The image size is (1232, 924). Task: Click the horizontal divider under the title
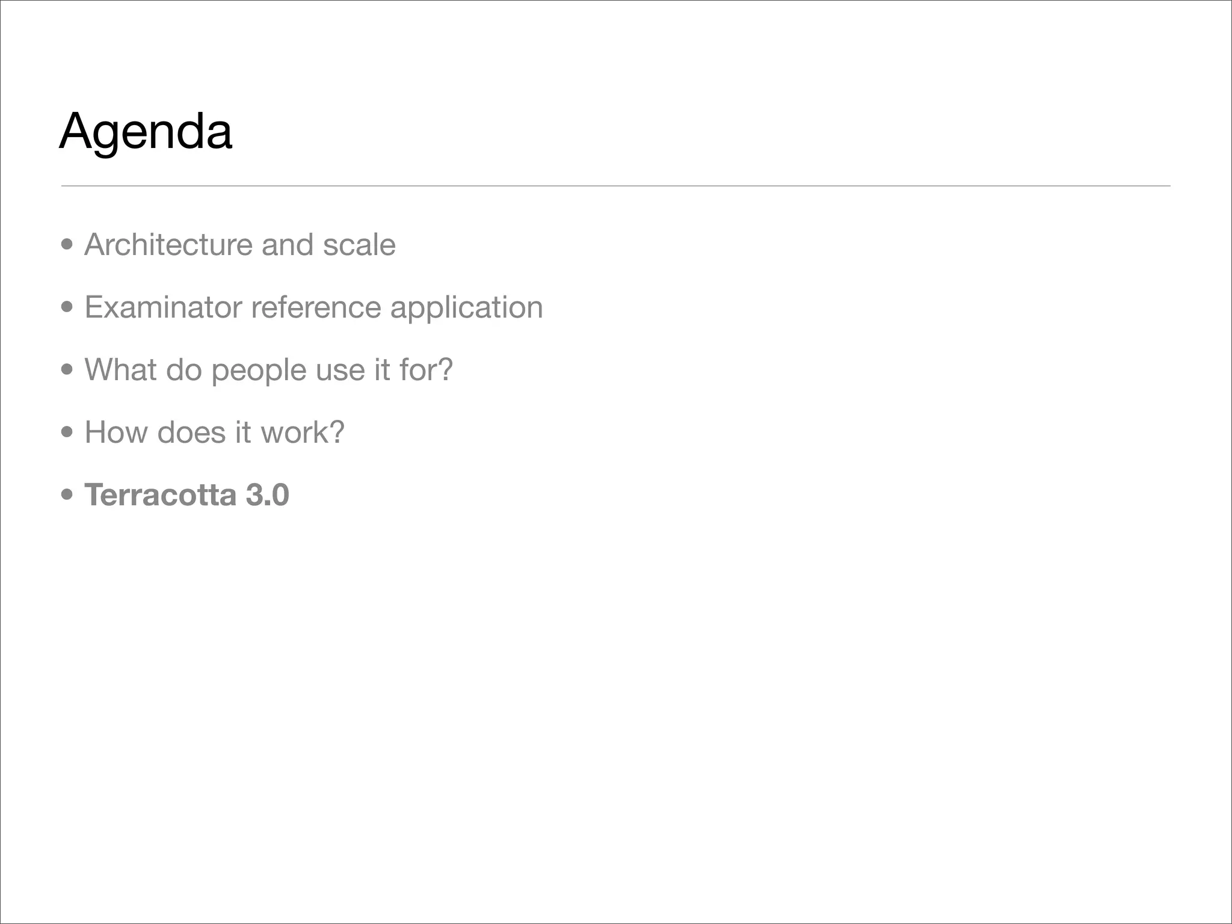pos(615,186)
